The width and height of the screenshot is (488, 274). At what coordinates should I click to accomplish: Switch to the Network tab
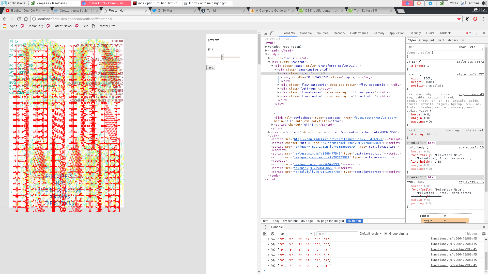(339, 33)
